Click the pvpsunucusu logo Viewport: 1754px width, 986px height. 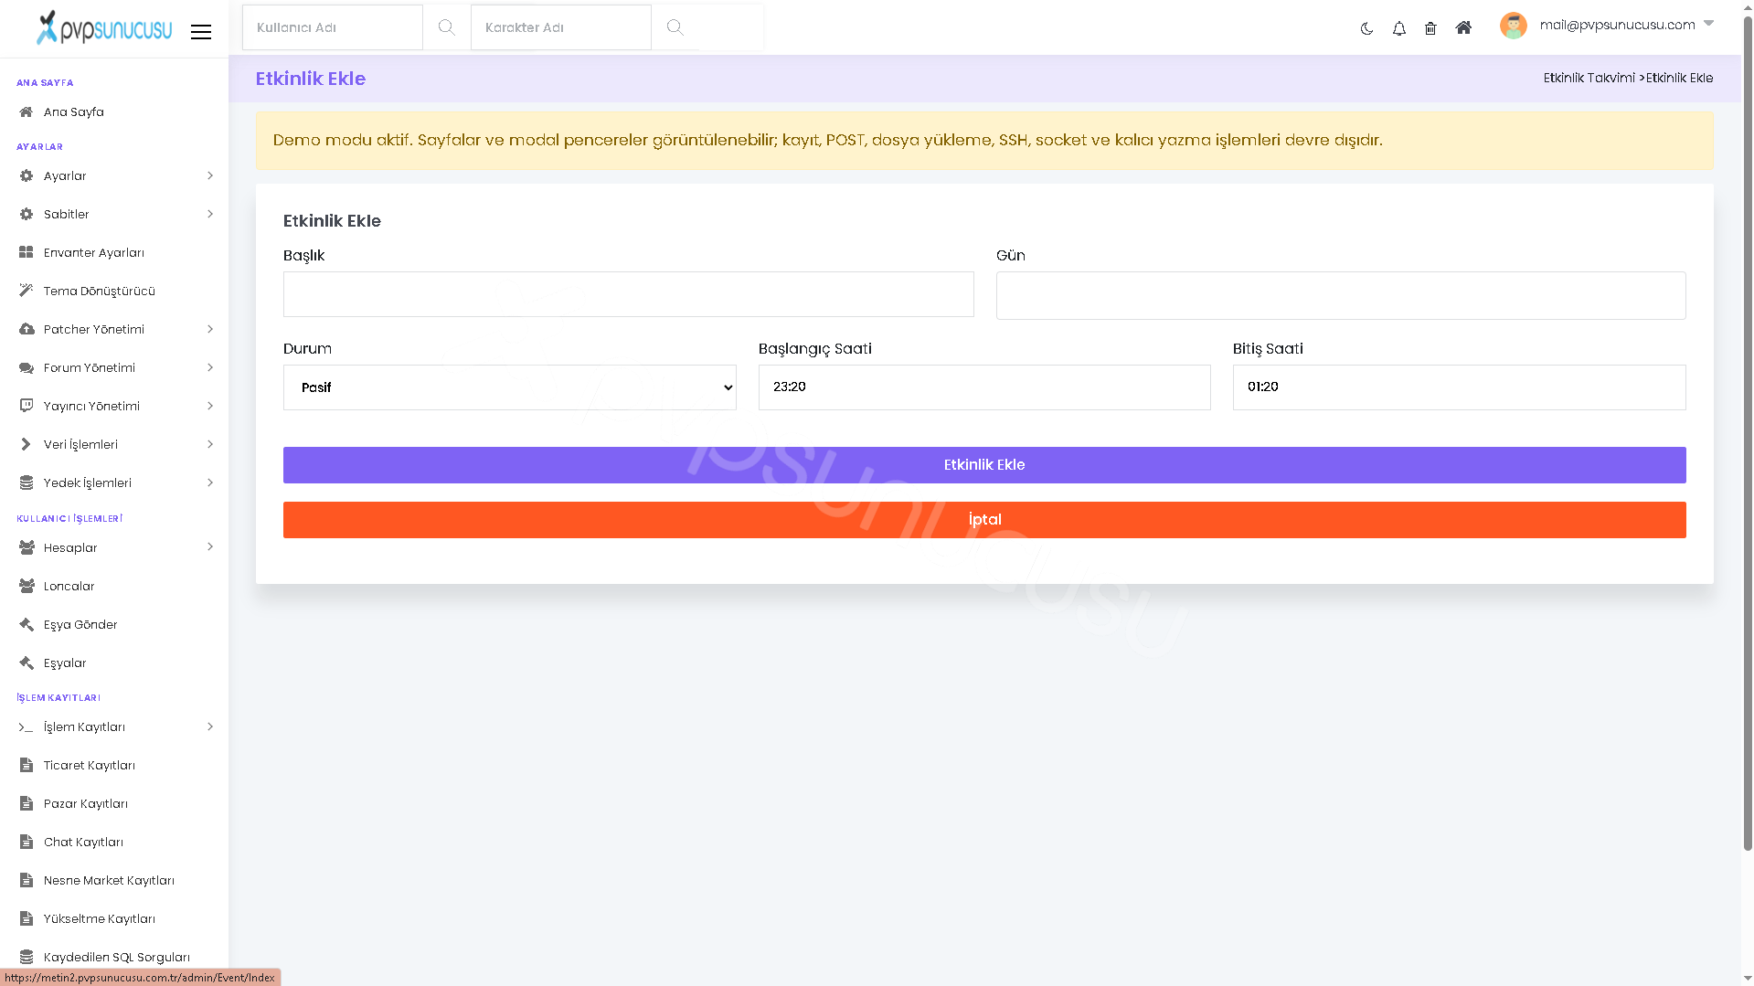coord(103,27)
